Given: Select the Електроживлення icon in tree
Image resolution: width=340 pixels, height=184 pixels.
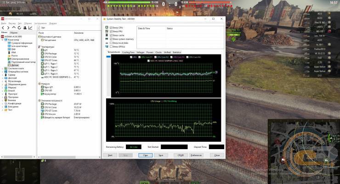Looking at the screenshot, I should pyautogui.click(x=9, y=59).
